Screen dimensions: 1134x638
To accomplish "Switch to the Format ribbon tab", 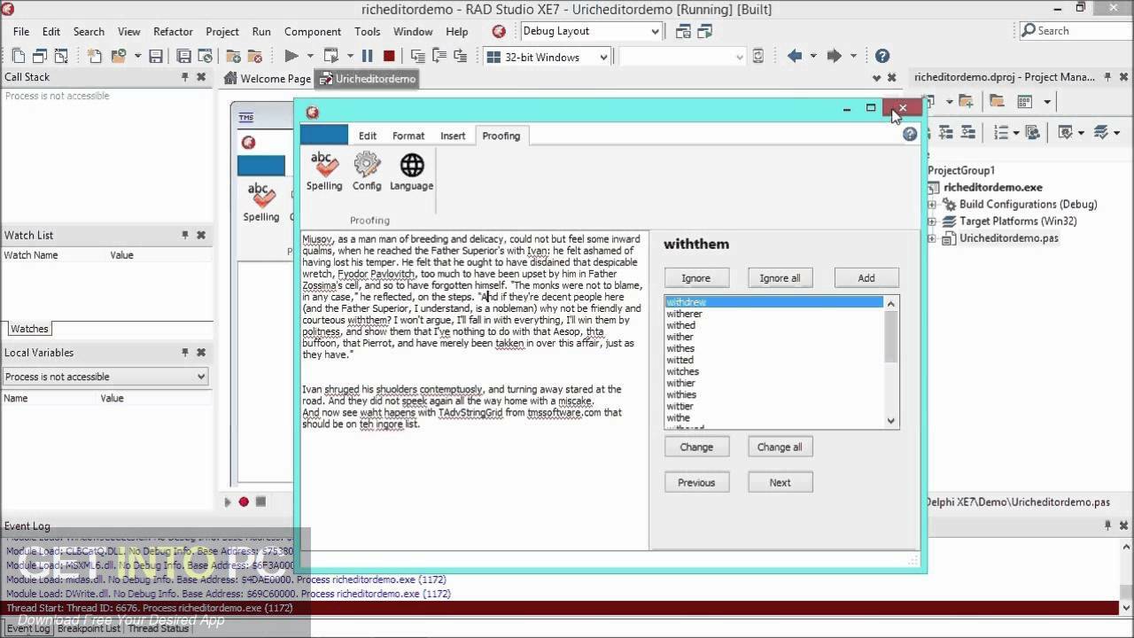I will [x=408, y=136].
